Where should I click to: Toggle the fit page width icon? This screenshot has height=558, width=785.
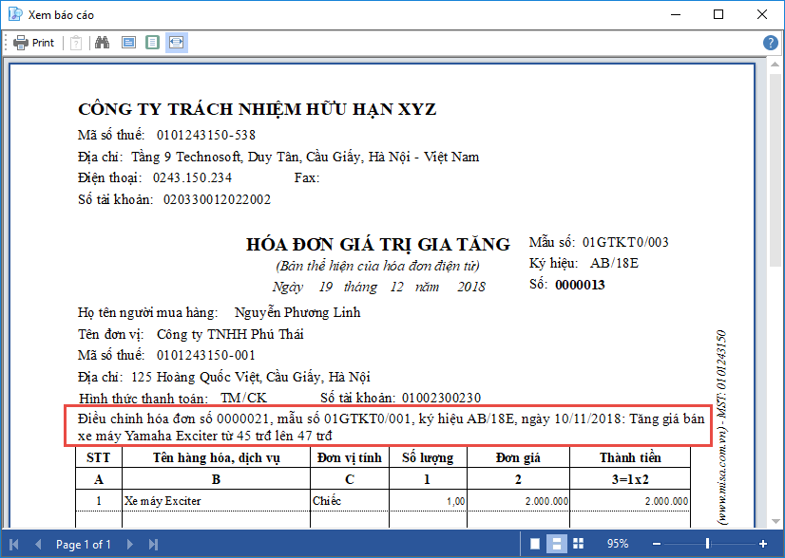pos(176,43)
